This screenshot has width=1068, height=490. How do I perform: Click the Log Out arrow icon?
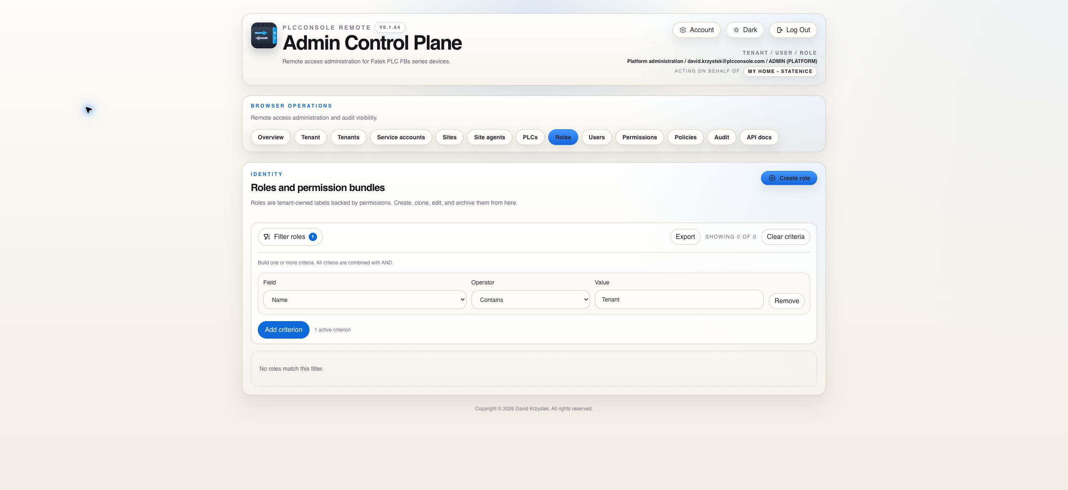pos(780,30)
